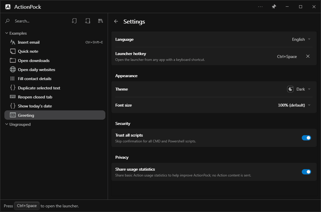Go back using the Settings arrow
This screenshot has width=321, height=212.
point(116,21)
